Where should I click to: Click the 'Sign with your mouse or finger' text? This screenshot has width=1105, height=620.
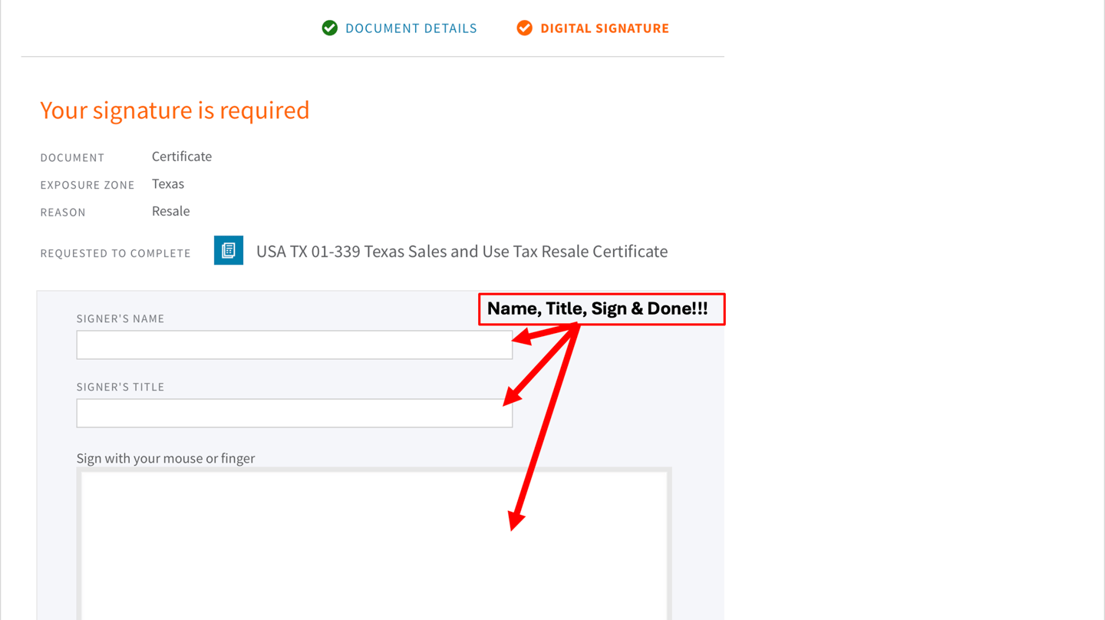166,458
